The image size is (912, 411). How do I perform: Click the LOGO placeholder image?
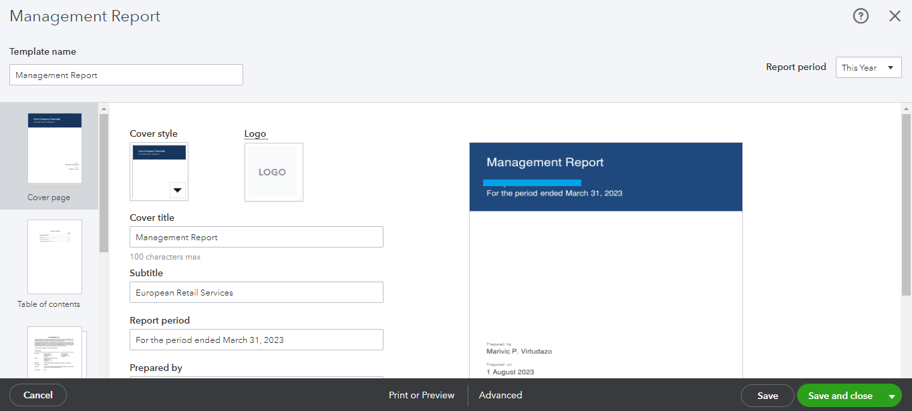273,171
